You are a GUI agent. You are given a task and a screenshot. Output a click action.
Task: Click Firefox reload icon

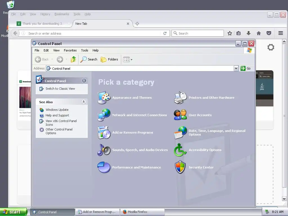click(165, 33)
